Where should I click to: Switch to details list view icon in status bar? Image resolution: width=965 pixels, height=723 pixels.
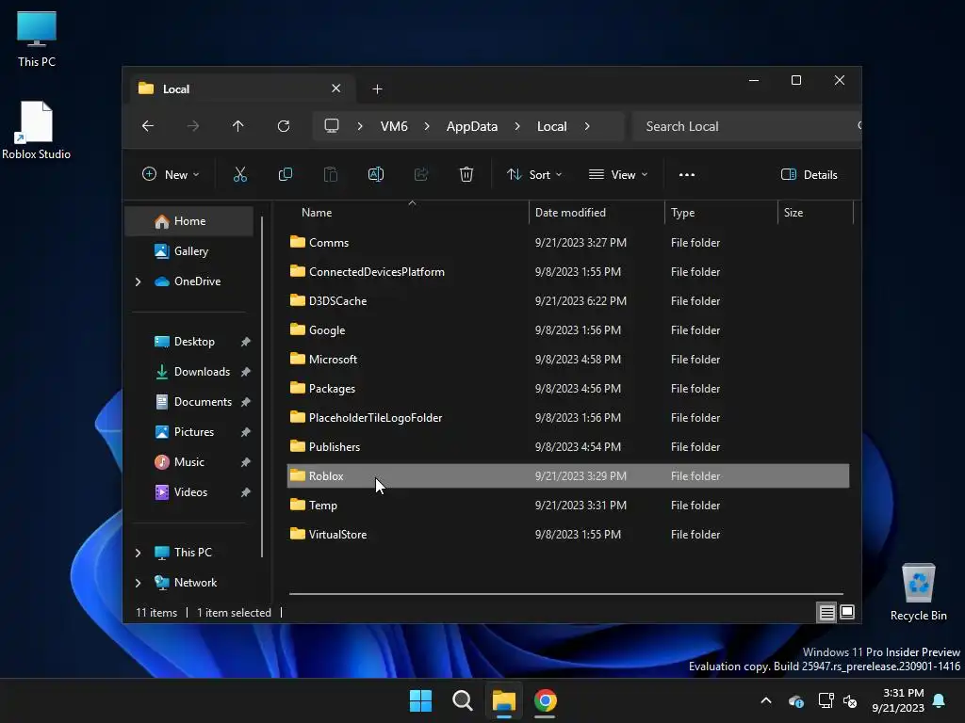[826, 612]
